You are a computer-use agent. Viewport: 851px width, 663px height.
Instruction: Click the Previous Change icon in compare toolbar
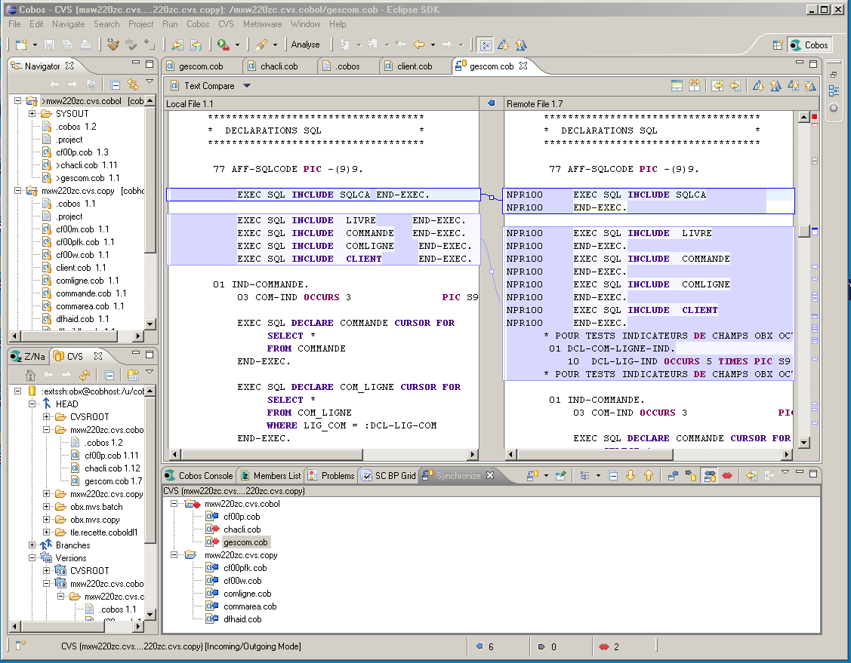point(809,86)
